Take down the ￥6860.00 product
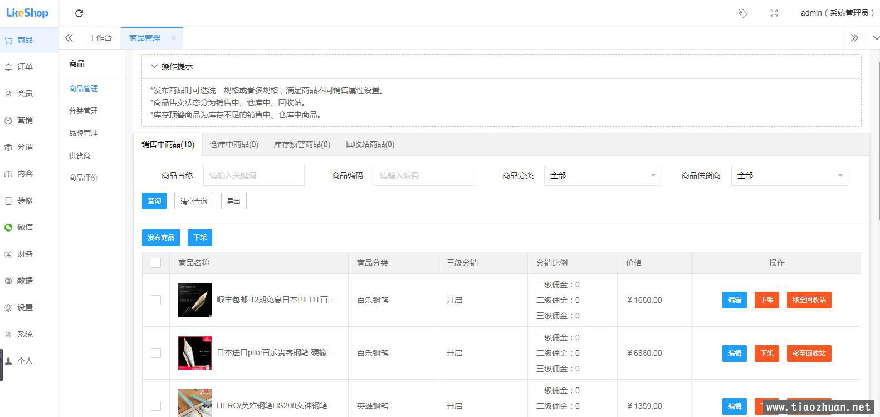This screenshot has width=880, height=417. click(x=767, y=353)
